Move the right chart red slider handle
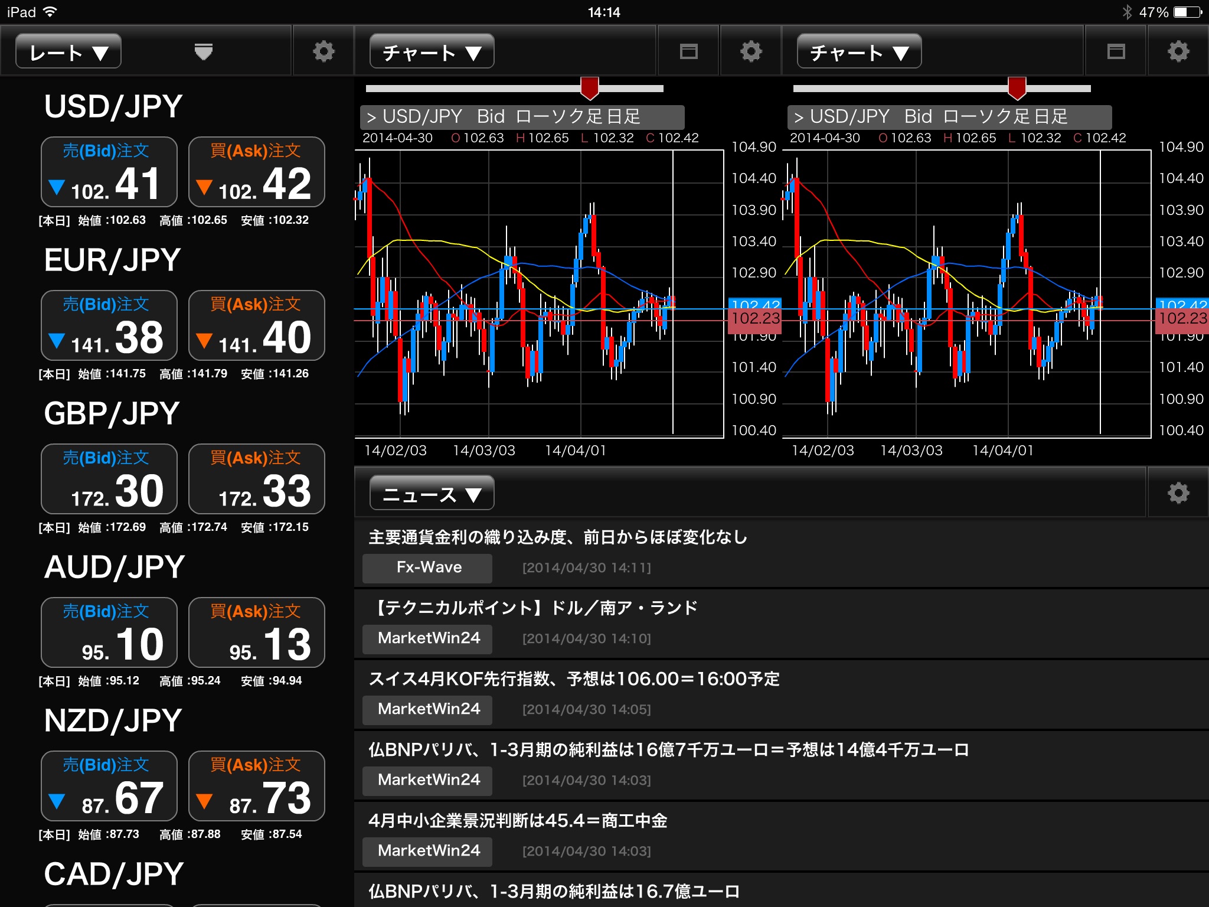Image resolution: width=1209 pixels, height=907 pixels. (1017, 88)
